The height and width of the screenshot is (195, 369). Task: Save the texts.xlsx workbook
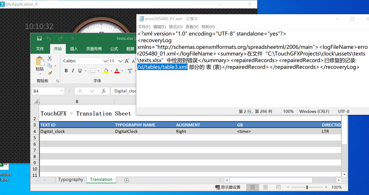(x=39, y=38)
